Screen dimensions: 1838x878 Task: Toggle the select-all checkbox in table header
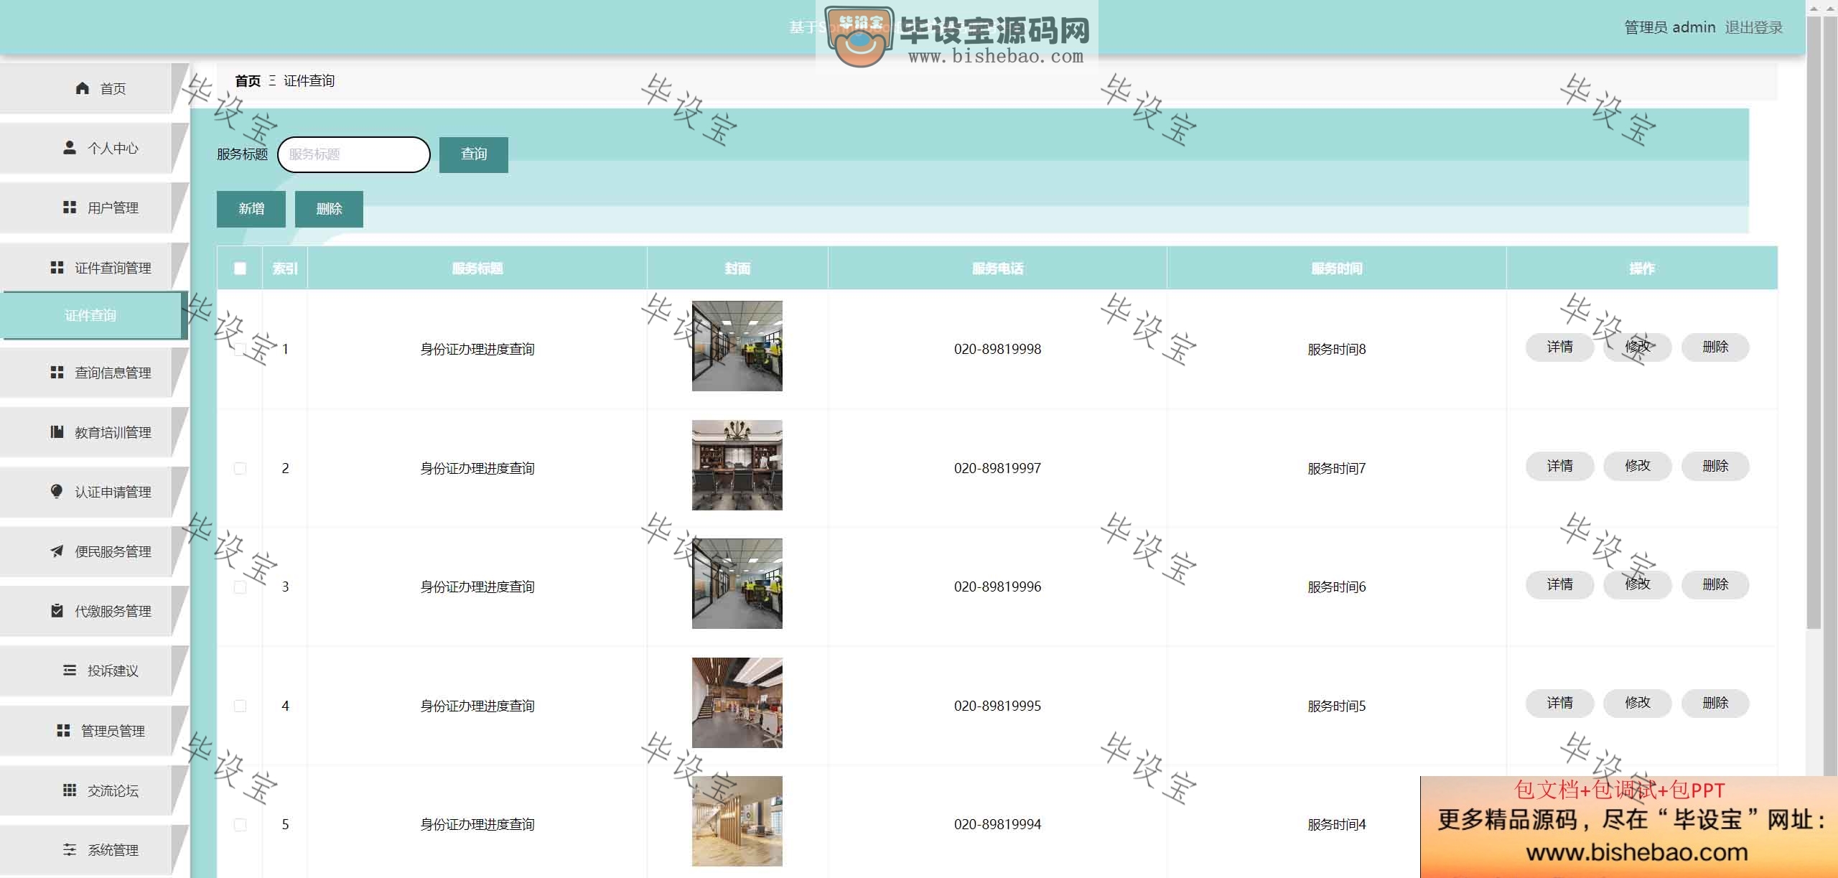tap(240, 268)
